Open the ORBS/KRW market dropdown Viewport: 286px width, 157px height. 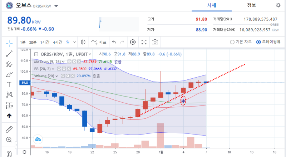[x=56, y=6]
